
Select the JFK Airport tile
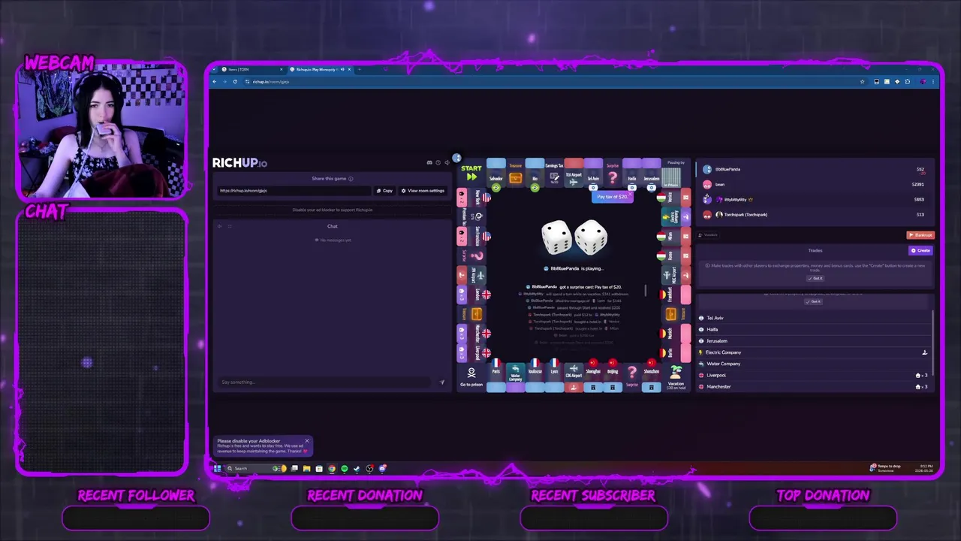[471, 275]
